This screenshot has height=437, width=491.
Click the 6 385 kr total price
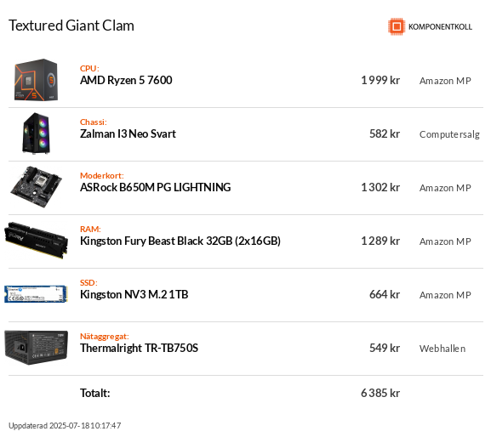coord(380,393)
